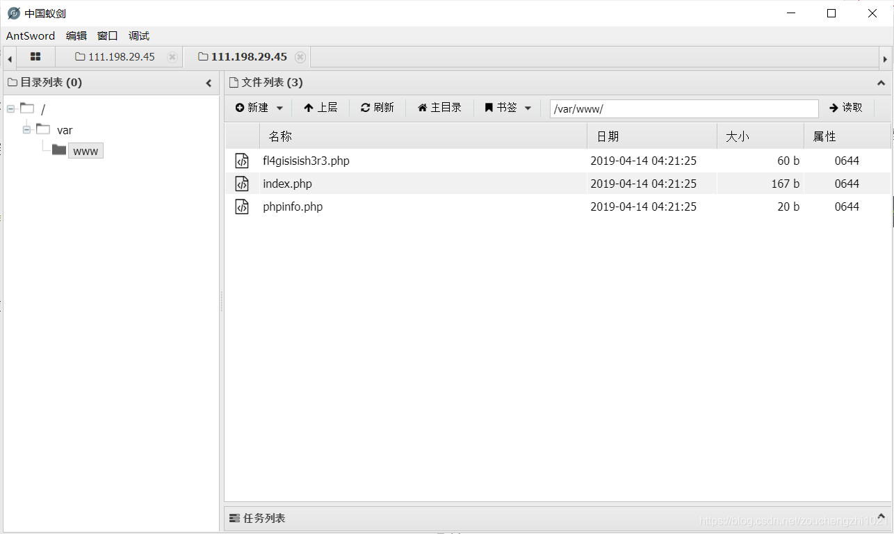
Task: Click the 中国蚁剑 app icon in title bar
Action: pos(13,13)
